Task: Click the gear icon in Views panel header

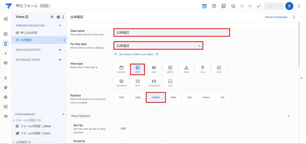Action: tap(58, 17)
